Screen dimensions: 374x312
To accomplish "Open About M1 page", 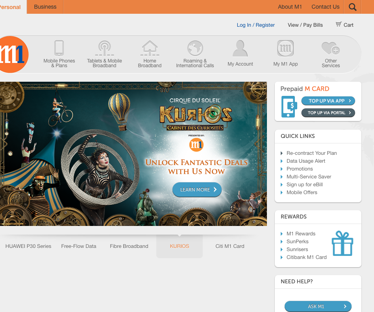I will (290, 7).
